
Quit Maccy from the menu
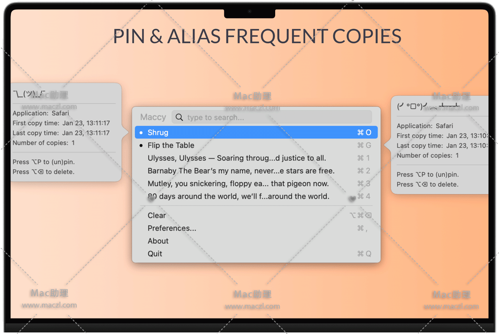[x=256, y=254]
